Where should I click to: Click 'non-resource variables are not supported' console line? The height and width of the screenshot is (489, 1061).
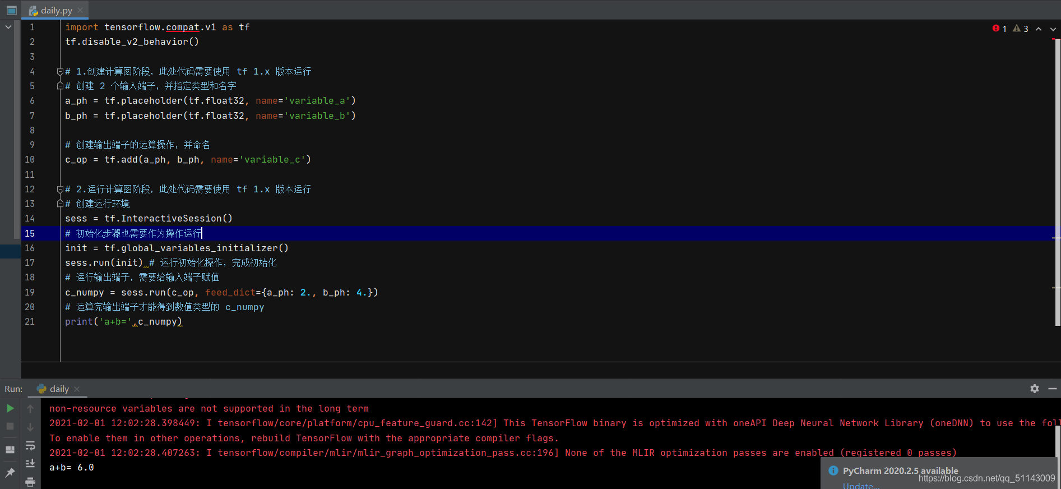(x=209, y=408)
